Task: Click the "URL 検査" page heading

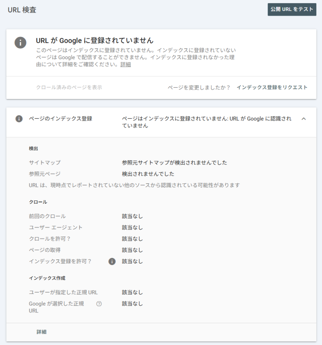Action: (22, 10)
